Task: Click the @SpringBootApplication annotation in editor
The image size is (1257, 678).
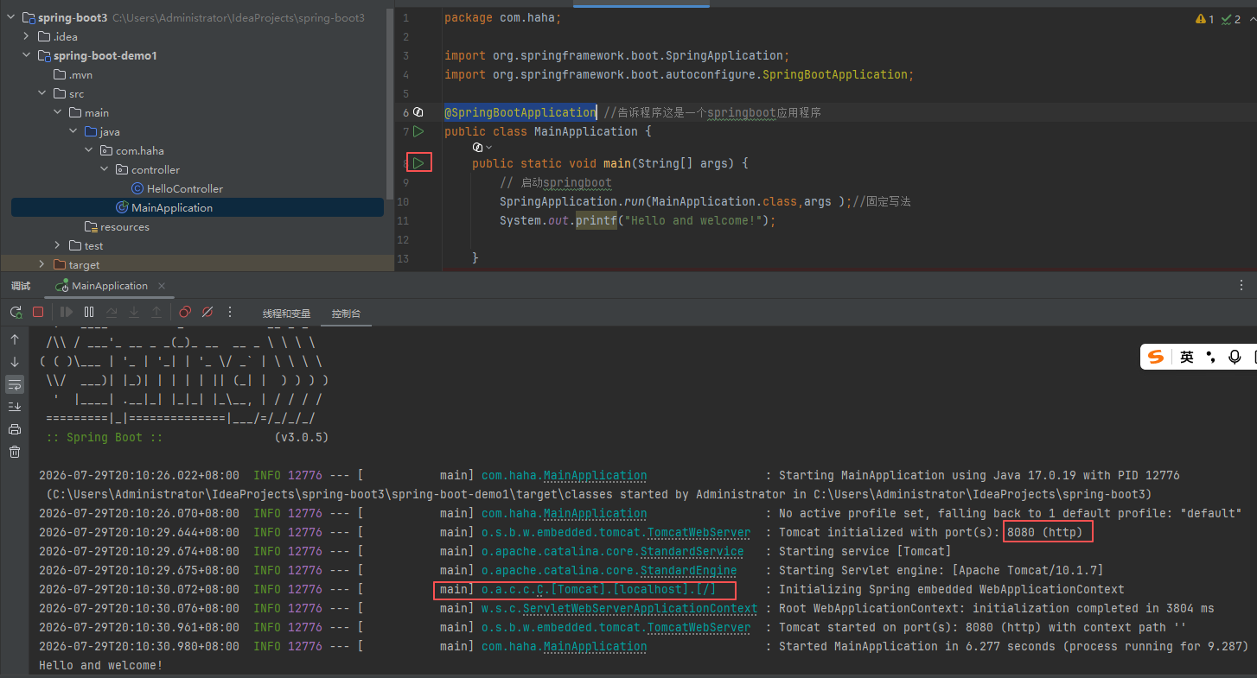Action: pyautogui.click(x=520, y=112)
